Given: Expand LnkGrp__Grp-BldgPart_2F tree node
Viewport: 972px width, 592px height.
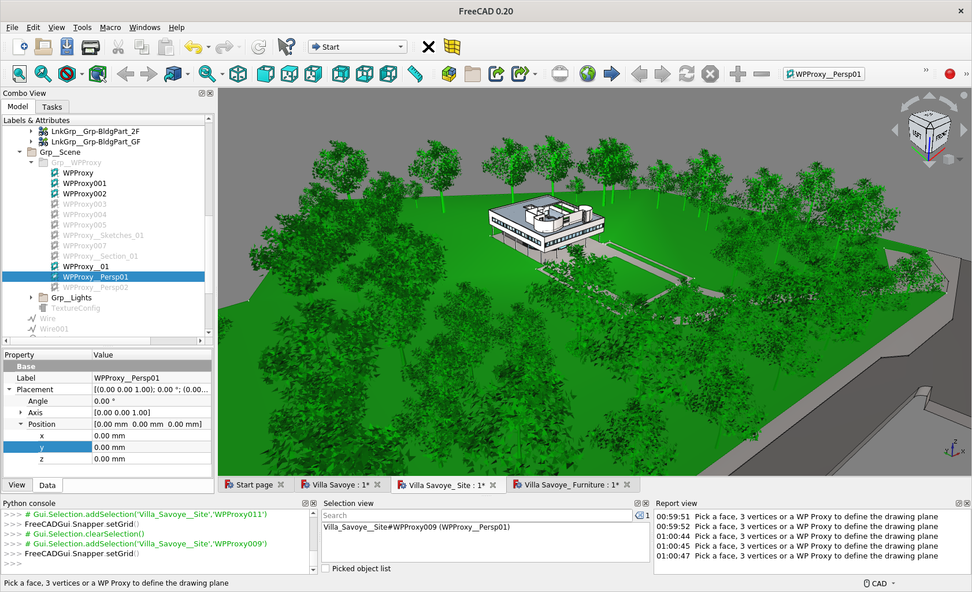Looking at the screenshot, I should click(31, 131).
